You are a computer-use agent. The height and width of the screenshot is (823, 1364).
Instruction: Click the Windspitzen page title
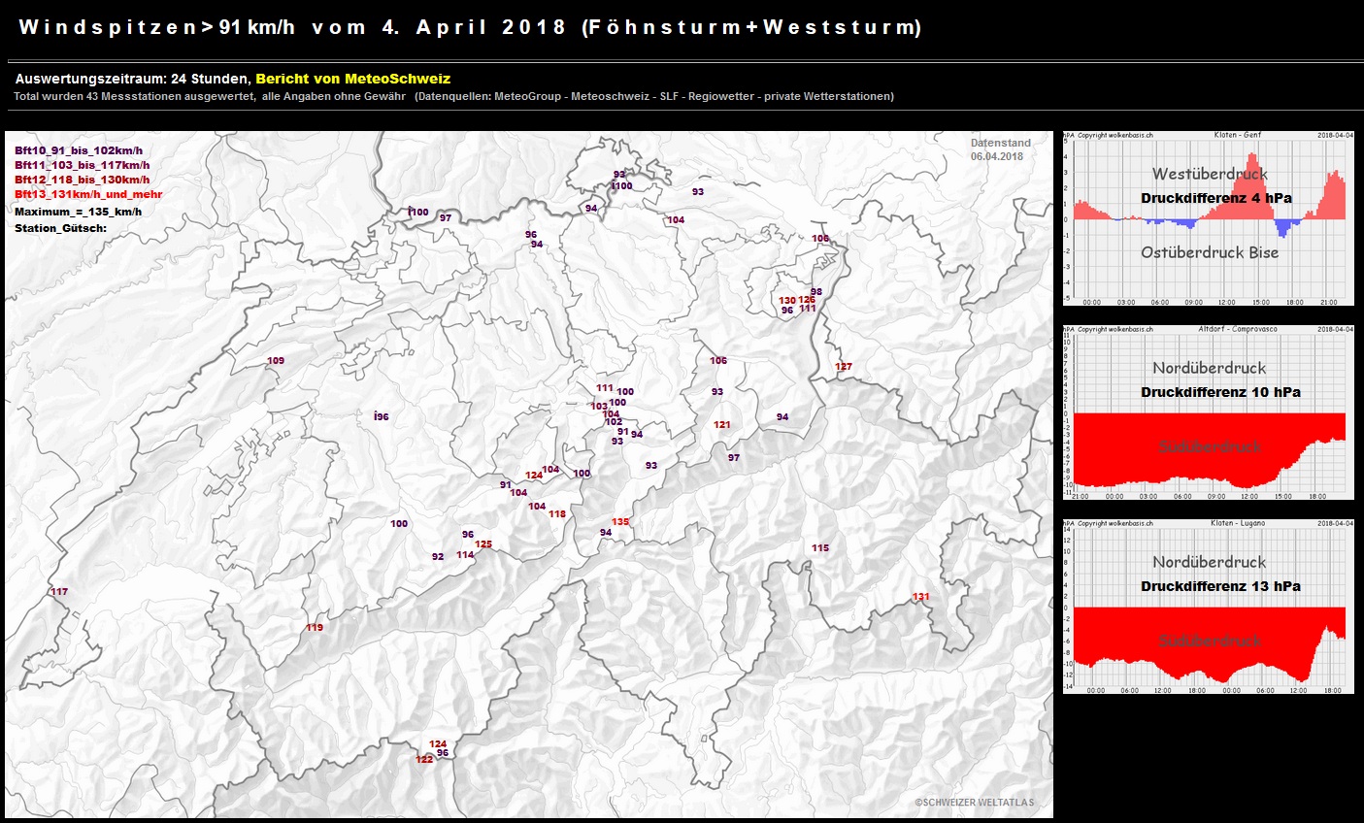[x=470, y=27]
